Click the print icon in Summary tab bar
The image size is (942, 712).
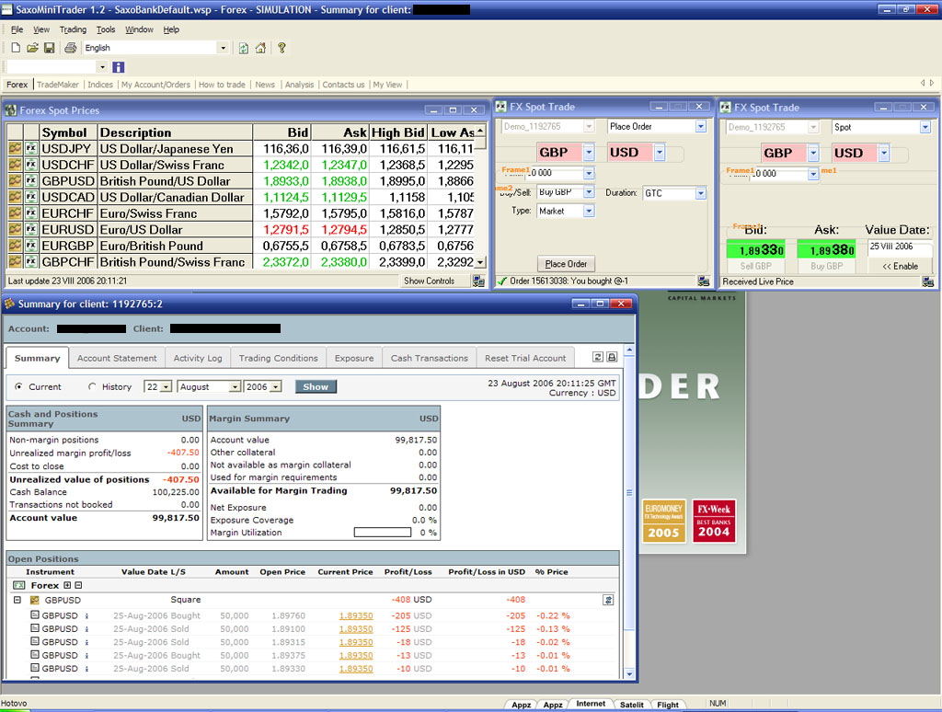tap(611, 357)
